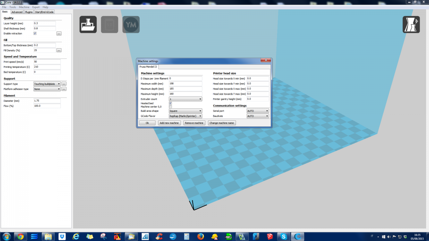Viewport: 429px width, 241px height.
Task: Open Fill Density extra settings button
Action: [x=59, y=50]
